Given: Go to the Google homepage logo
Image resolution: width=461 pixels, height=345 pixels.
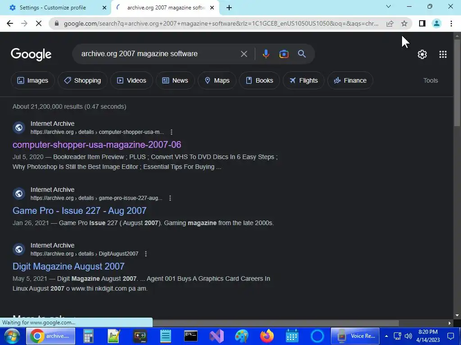Looking at the screenshot, I should (31, 54).
